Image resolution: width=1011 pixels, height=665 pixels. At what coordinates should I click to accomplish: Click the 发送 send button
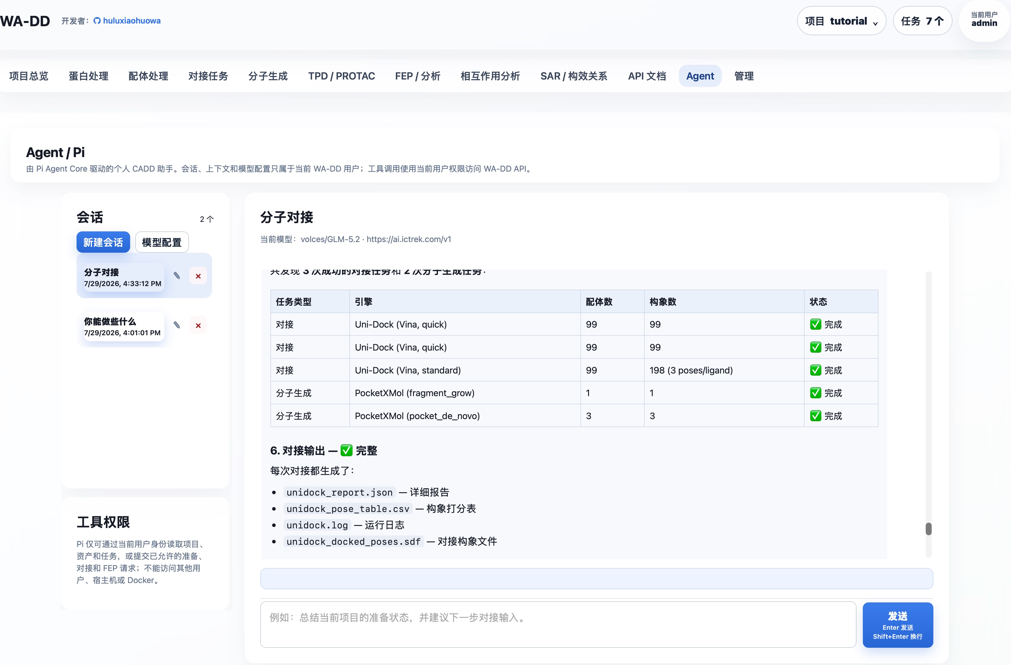(x=898, y=625)
